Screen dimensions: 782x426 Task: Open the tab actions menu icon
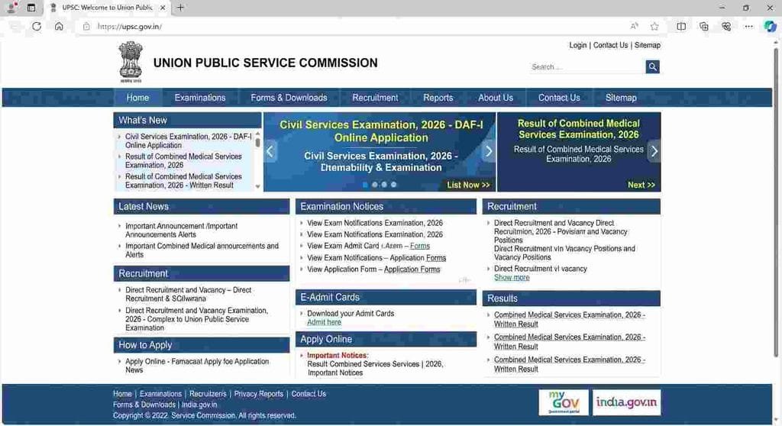click(x=31, y=8)
